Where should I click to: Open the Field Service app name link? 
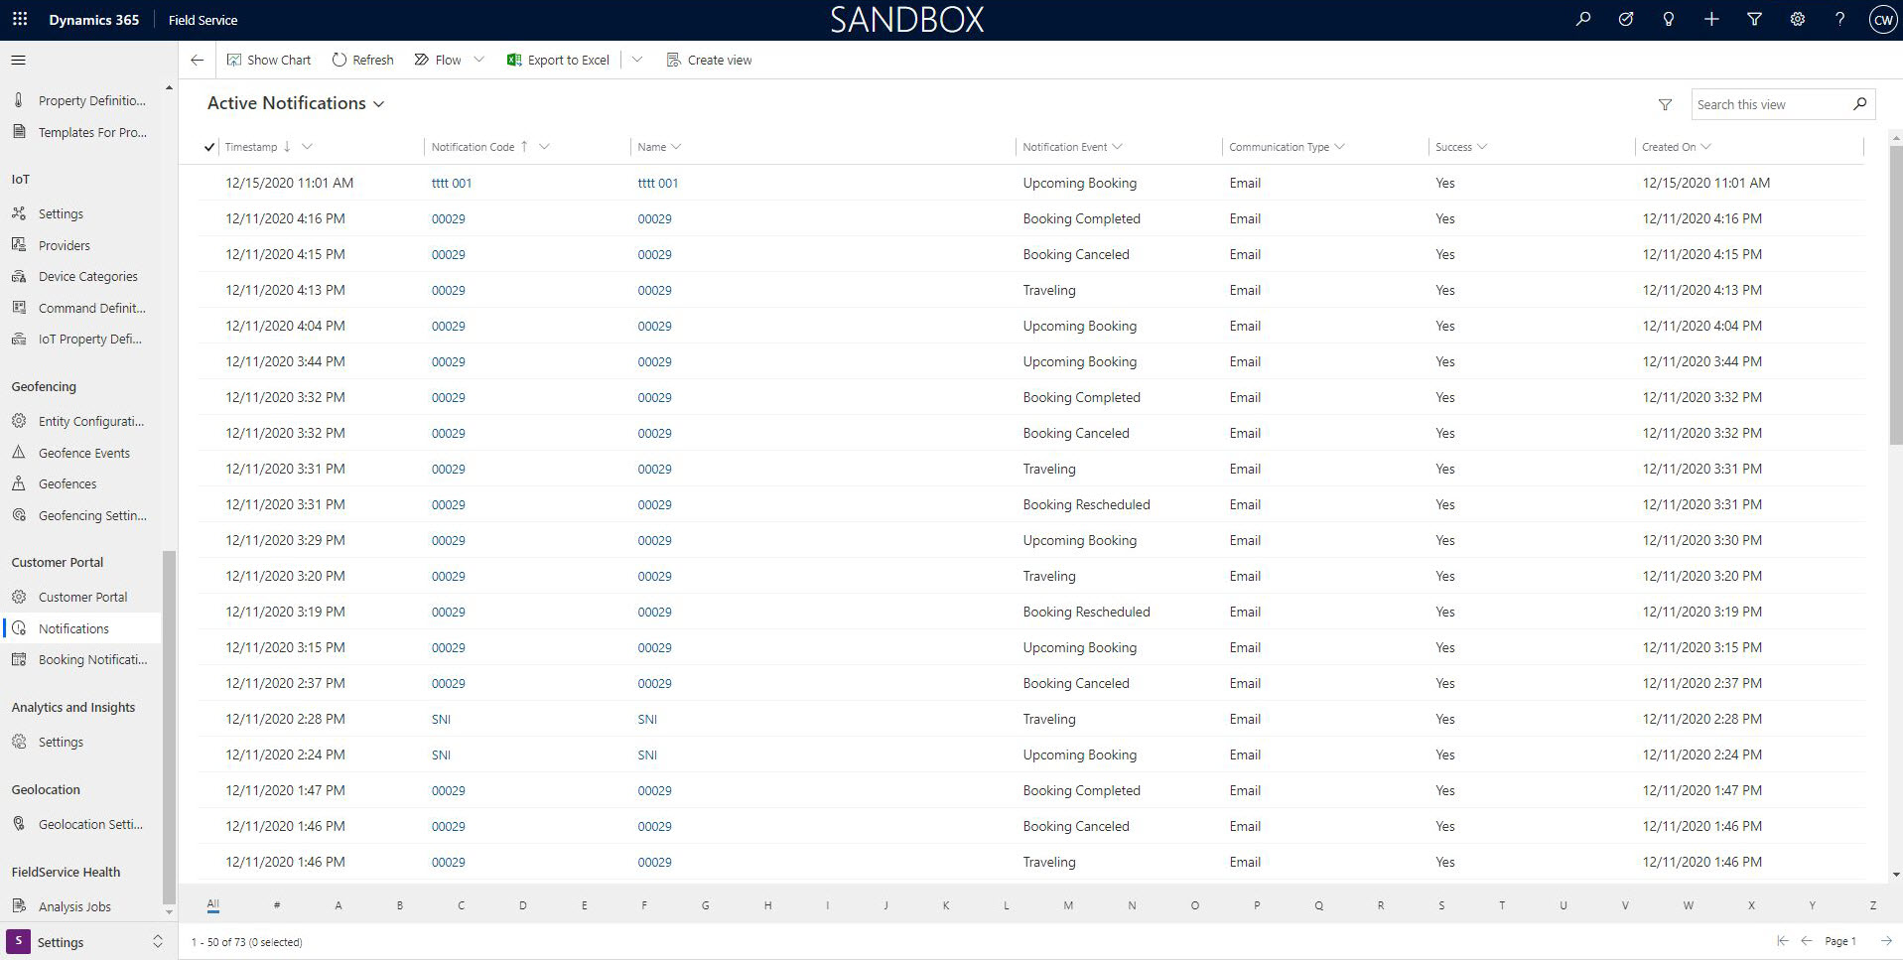203,20
